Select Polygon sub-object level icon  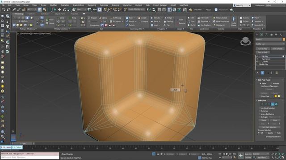pos(273,104)
